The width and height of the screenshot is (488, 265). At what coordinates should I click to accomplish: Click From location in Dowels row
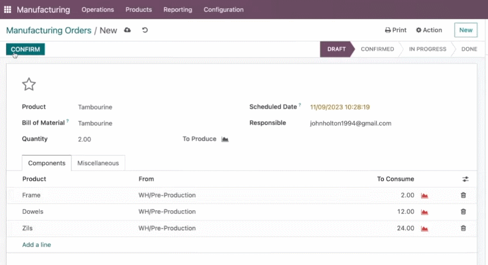click(x=167, y=212)
